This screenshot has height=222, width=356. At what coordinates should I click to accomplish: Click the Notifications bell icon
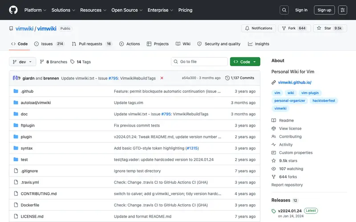tap(247, 28)
